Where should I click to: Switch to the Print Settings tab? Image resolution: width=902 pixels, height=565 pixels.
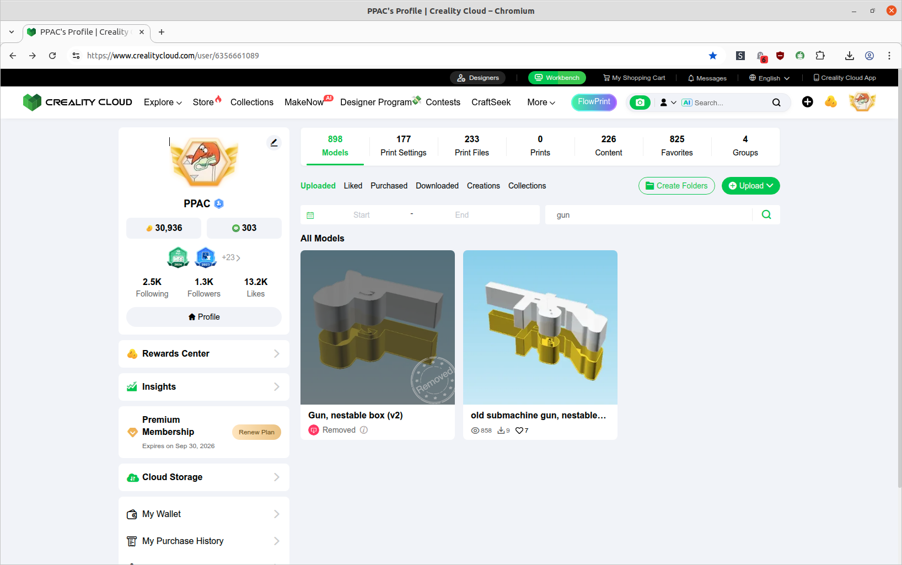coord(404,146)
